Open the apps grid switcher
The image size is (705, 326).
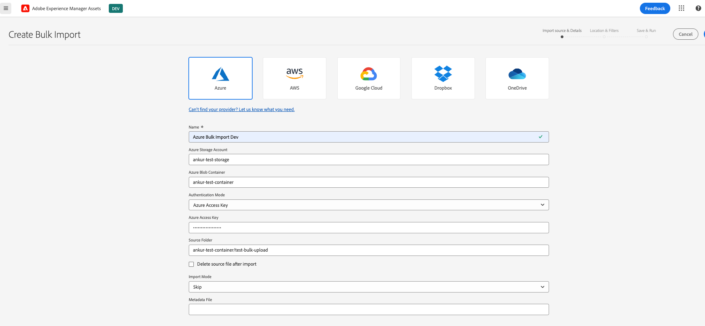click(x=681, y=8)
